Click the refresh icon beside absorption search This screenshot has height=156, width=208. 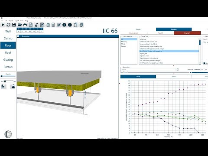coord(178,69)
